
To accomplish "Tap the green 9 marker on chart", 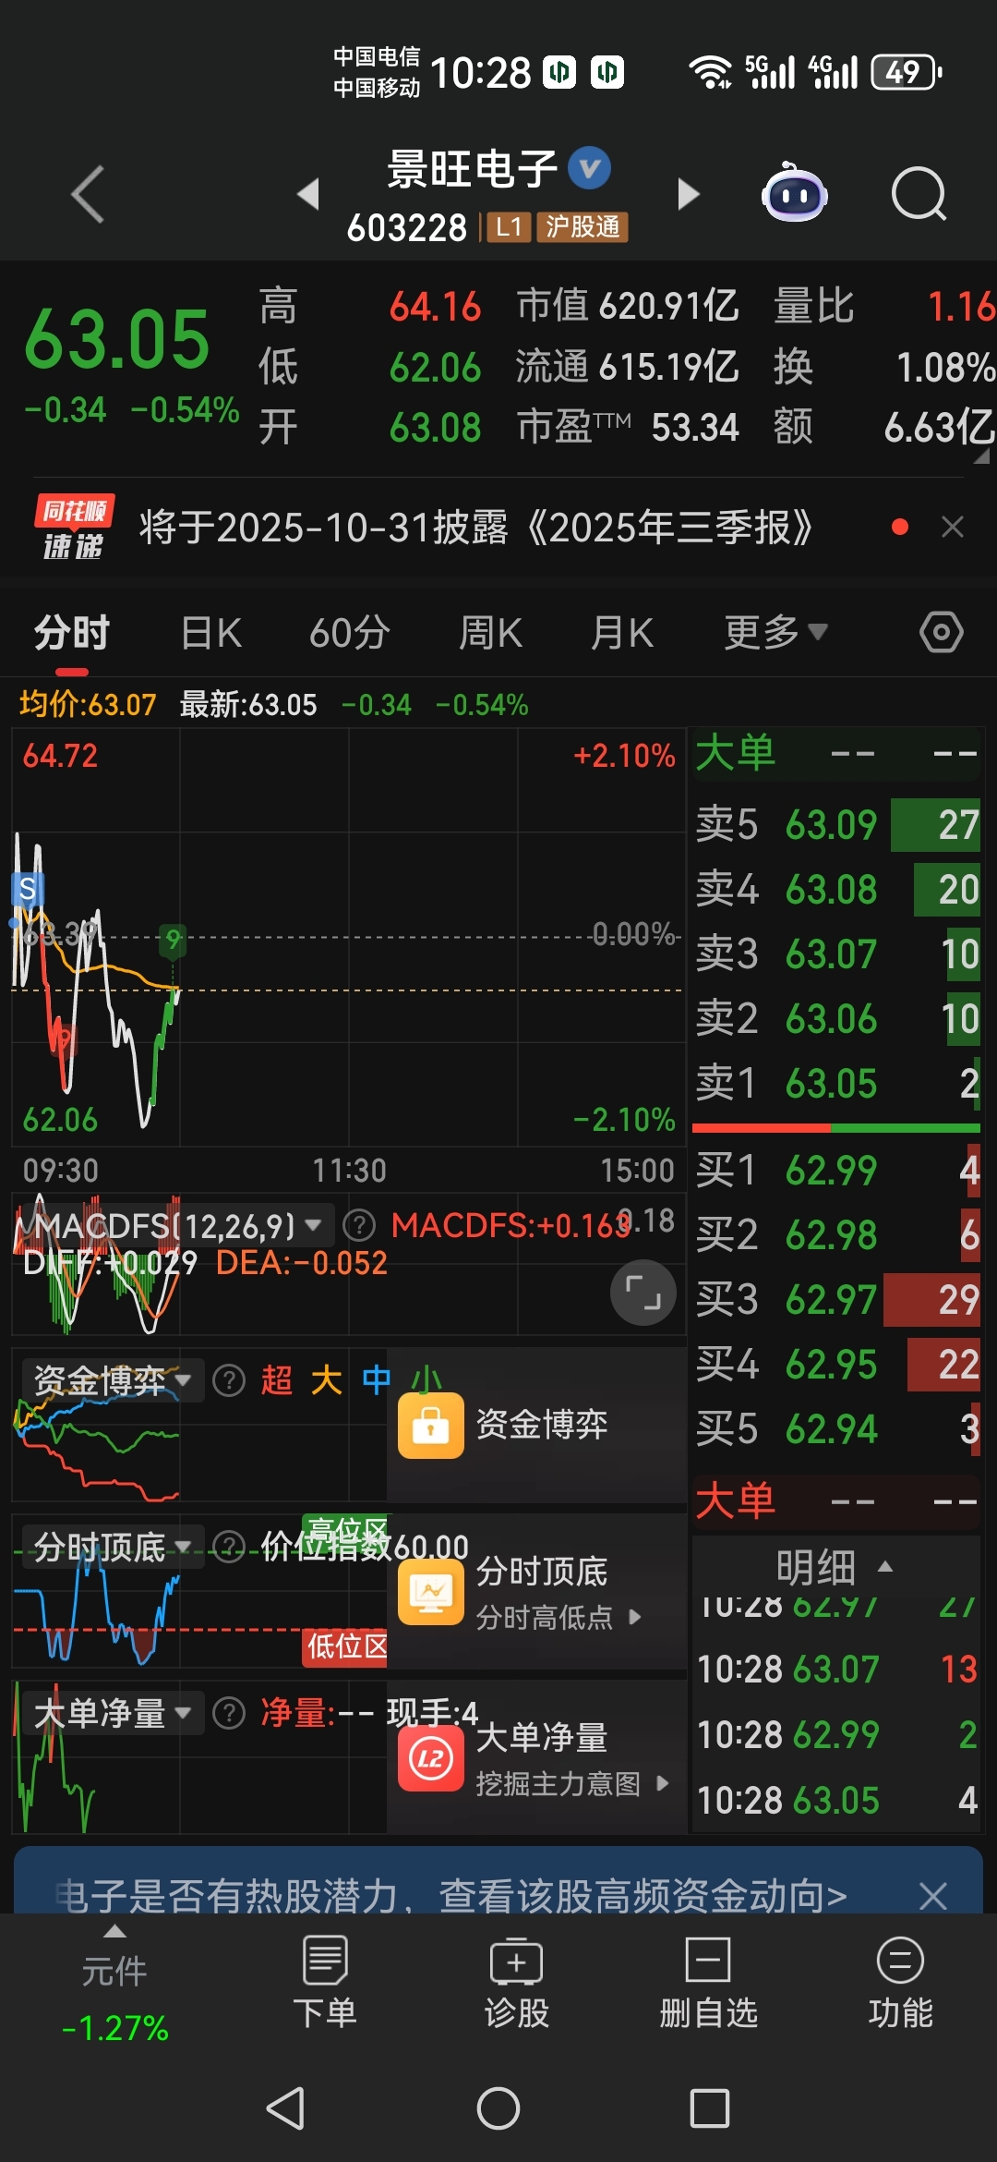I will click(x=173, y=940).
